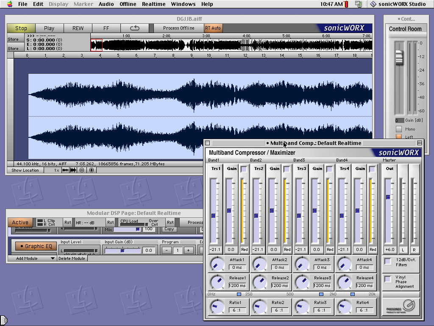Screen dimensions: 434x326
Task: Open the Realtime menu
Action: (153, 4)
